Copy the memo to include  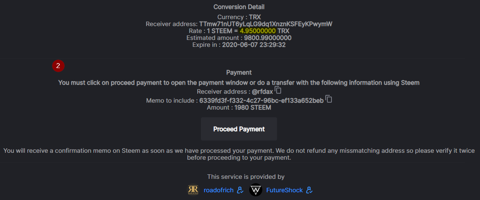coord(328,99)
